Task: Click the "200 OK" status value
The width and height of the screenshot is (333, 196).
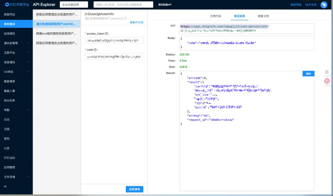Action: 184,55
